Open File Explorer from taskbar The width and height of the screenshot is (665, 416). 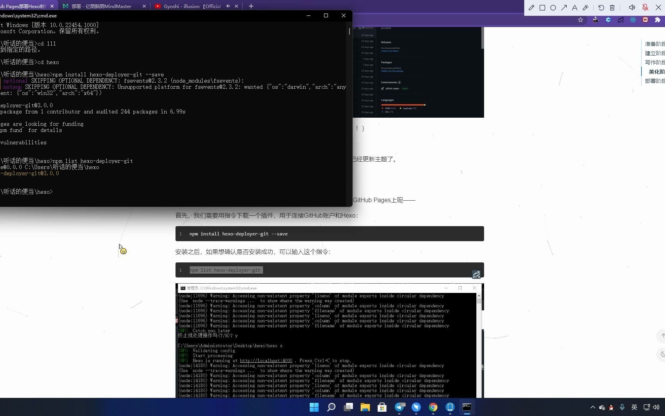coord(365,407)
